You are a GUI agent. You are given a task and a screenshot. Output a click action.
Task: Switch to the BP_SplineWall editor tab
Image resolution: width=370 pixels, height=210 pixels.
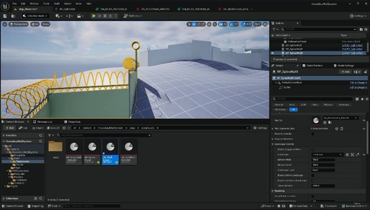point(65,9)
